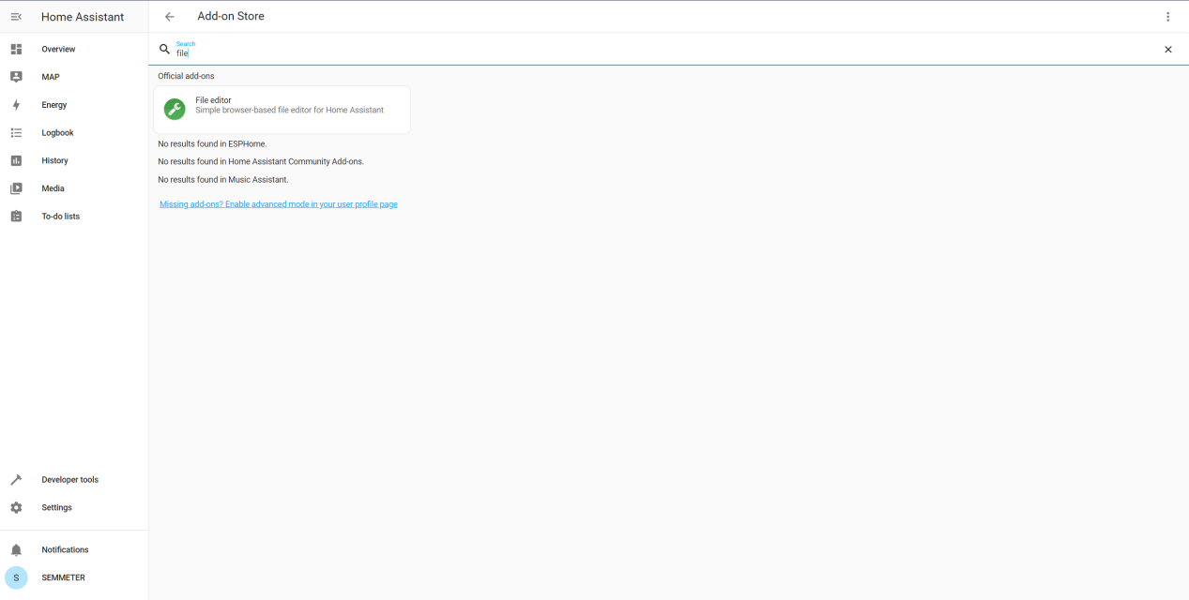Viewport: 1189px width, 600px height.
Task: Click the Add-on Store page title
Action: click(x=231, y=16)
